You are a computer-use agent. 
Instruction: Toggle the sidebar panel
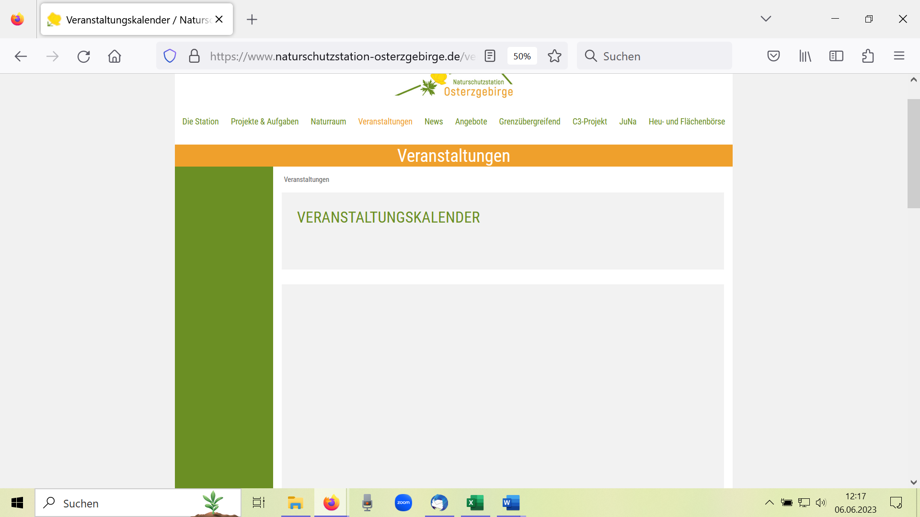tap(836, 56)
